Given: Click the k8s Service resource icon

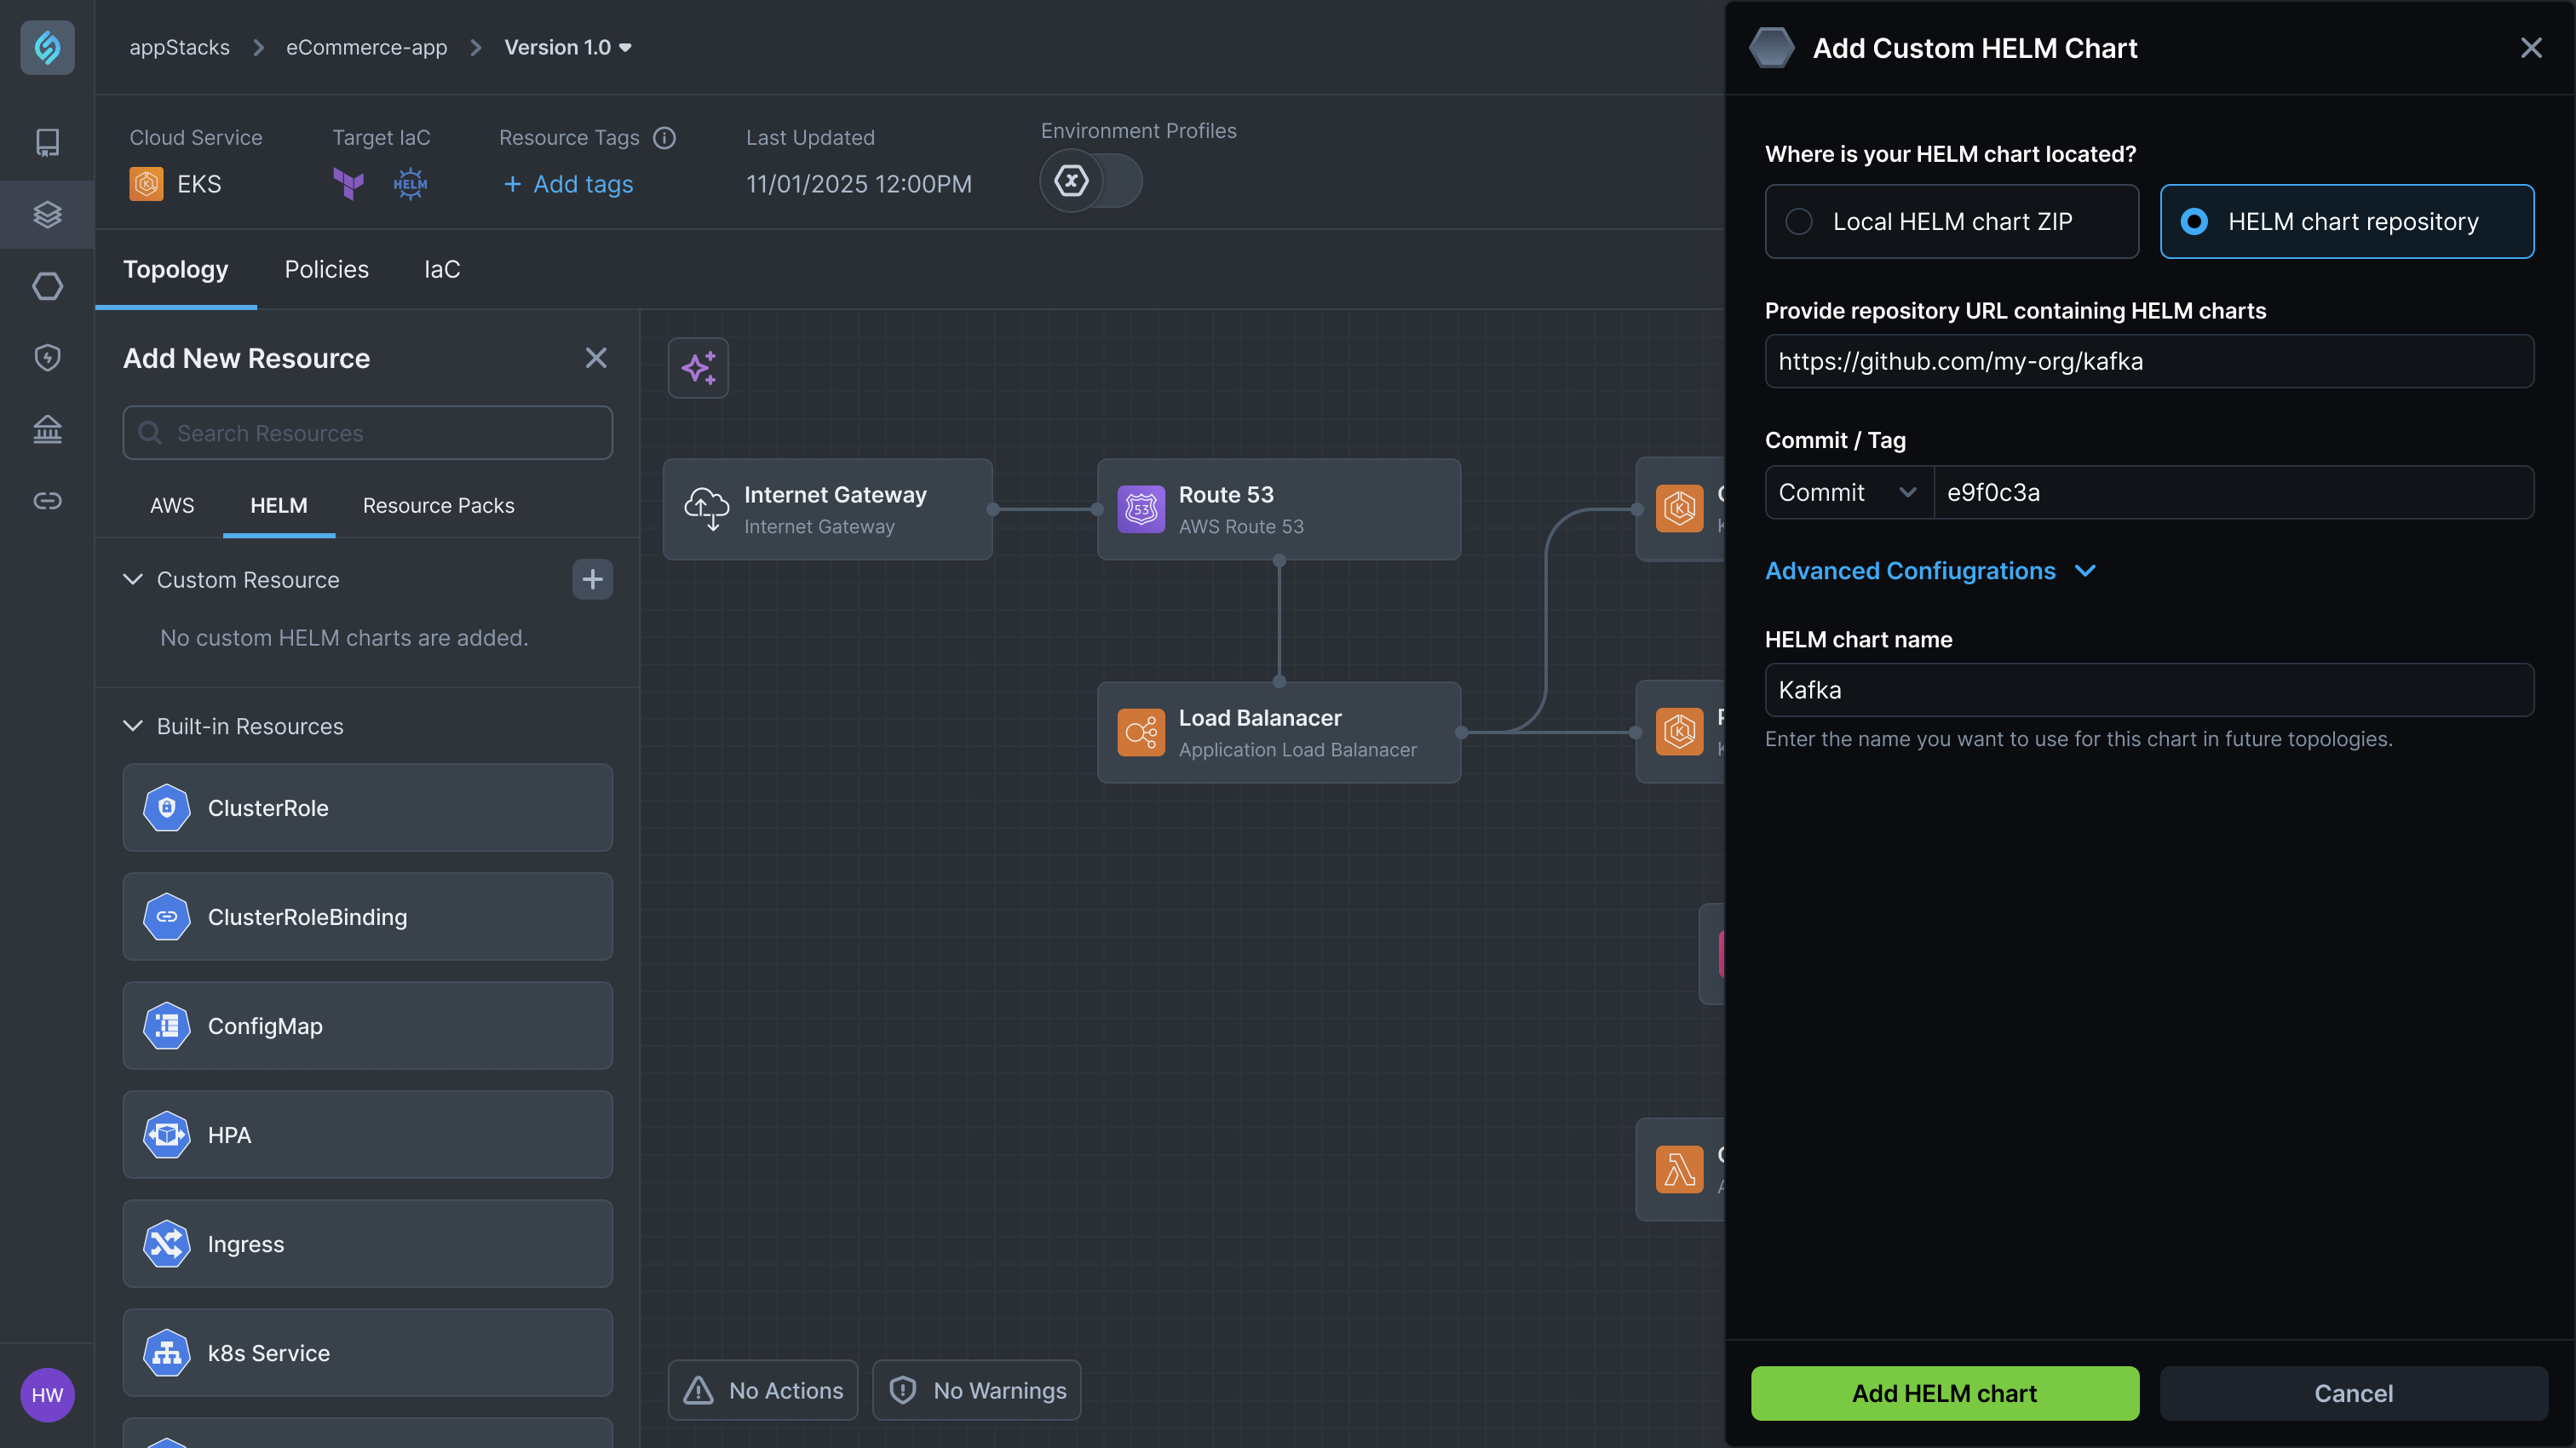Looking at the screenshot, I should [167, 1353].
